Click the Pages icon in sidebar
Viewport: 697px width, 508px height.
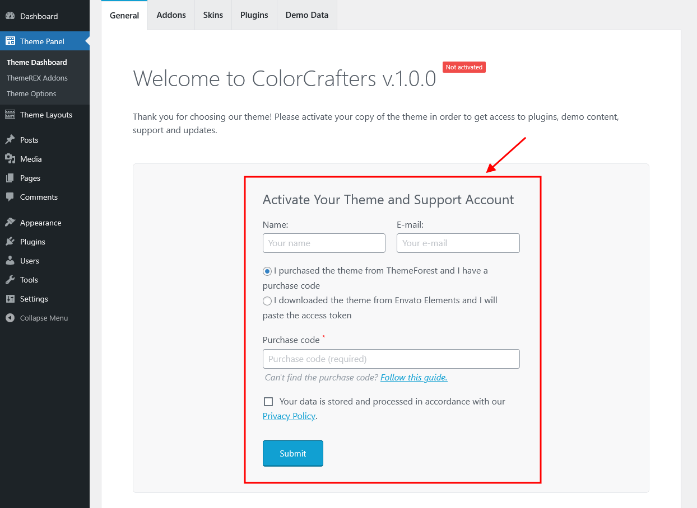pyautogui.click(x=10, y=178)
